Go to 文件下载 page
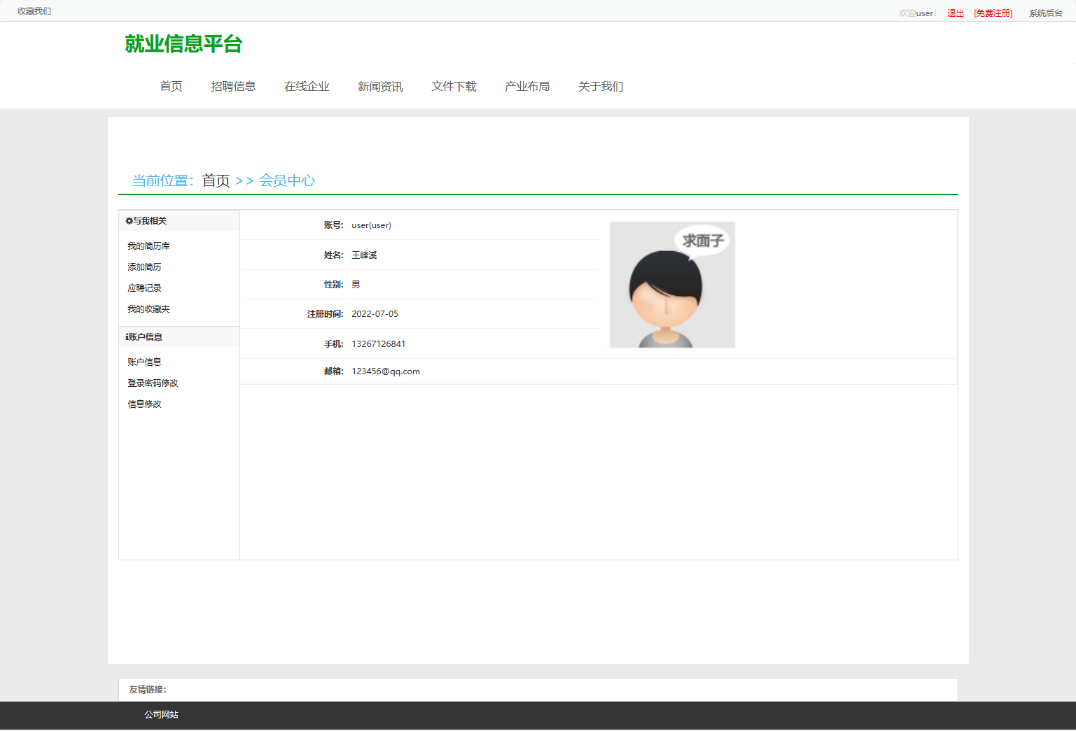 454,86
